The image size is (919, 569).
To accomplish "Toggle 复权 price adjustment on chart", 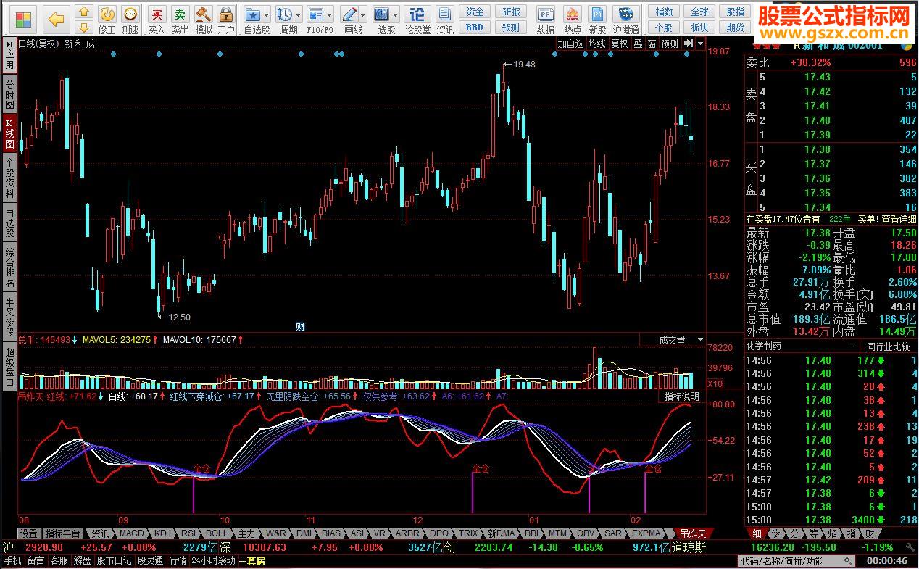I will point(619,43).
